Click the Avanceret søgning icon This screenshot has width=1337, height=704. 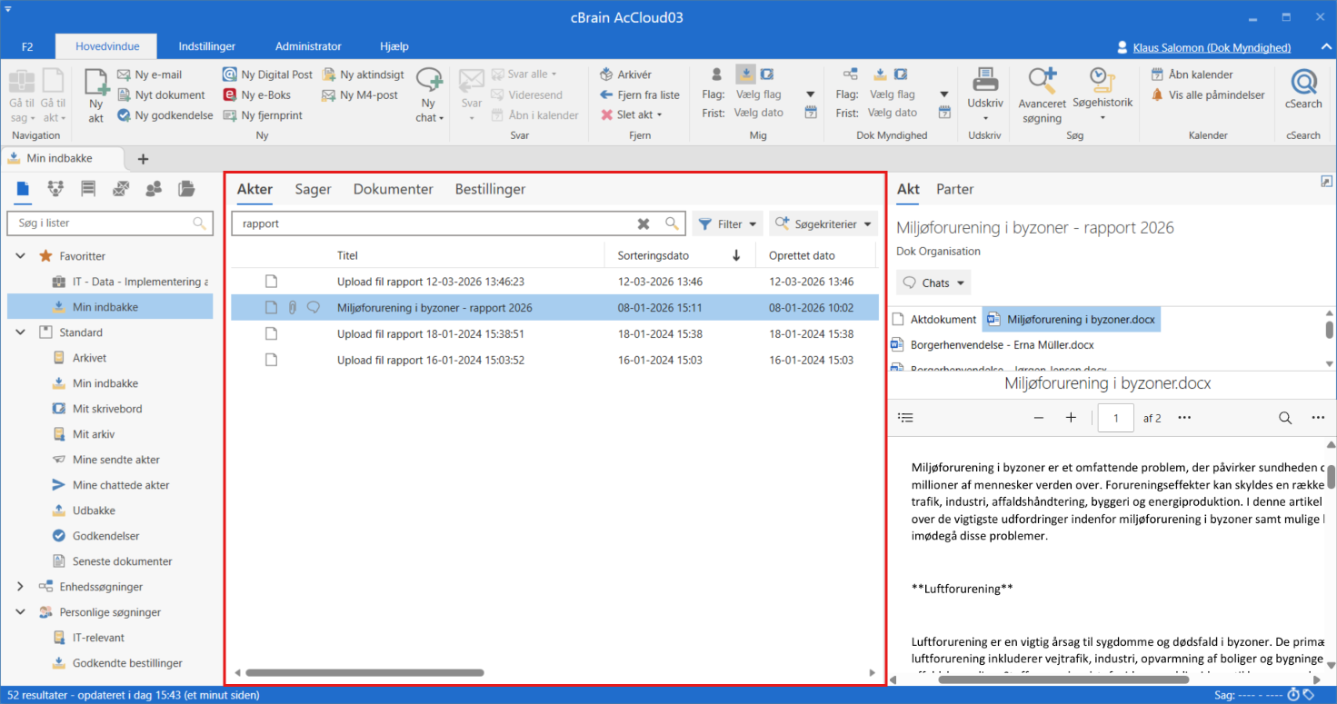(x=1042, y=84)
